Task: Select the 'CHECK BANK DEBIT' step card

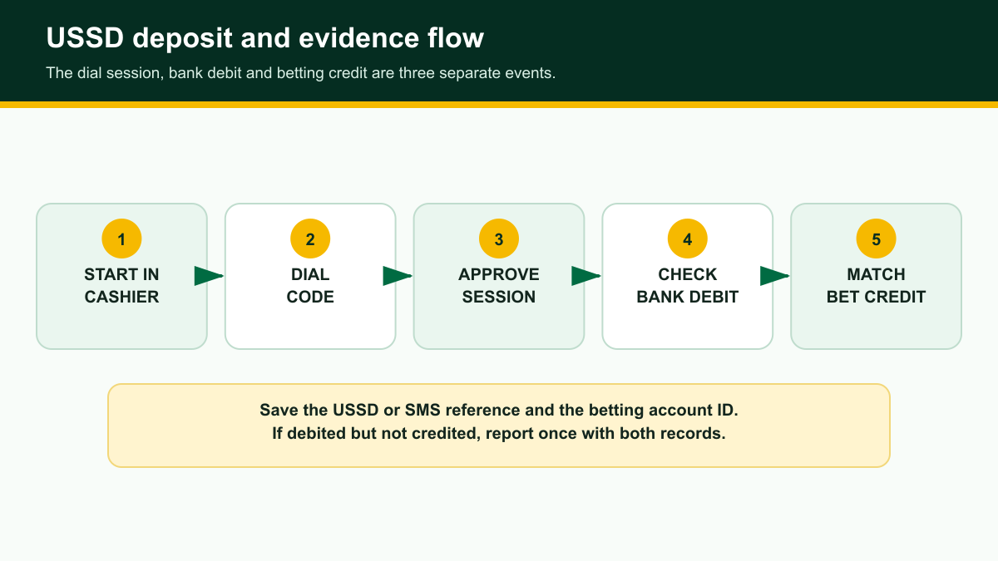Action: click(x=688, y=276)
